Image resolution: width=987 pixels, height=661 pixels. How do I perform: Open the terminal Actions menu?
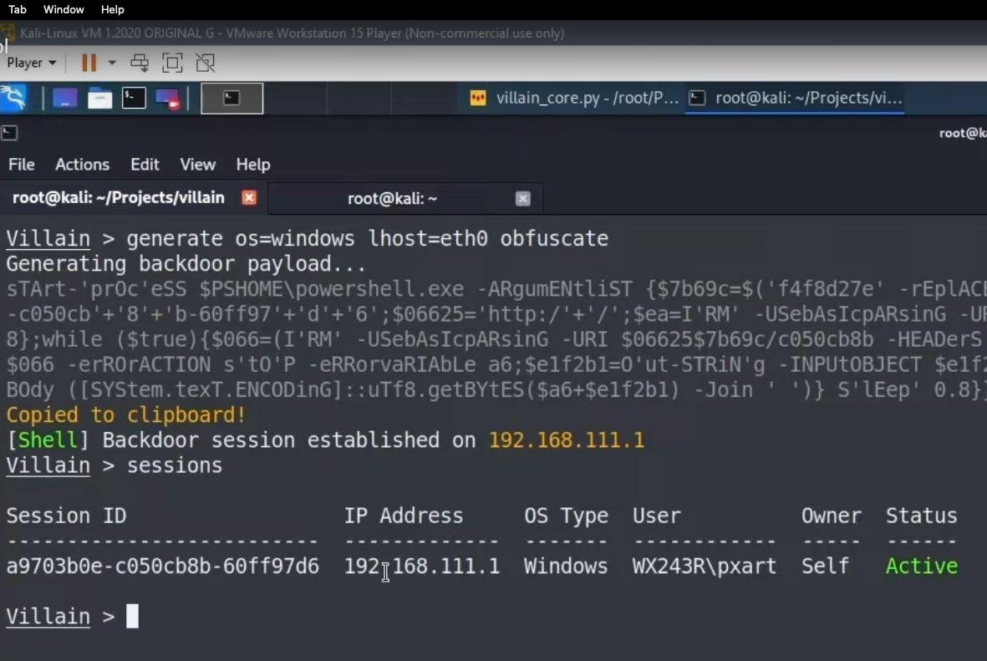point(83,165)
